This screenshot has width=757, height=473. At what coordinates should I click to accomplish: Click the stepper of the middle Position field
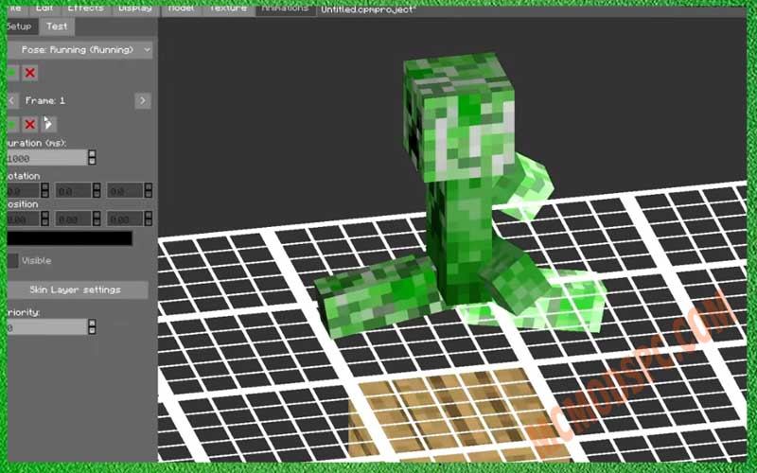click(97, 219)
